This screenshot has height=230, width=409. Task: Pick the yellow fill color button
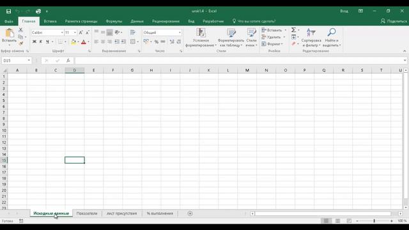click(73, 42)
